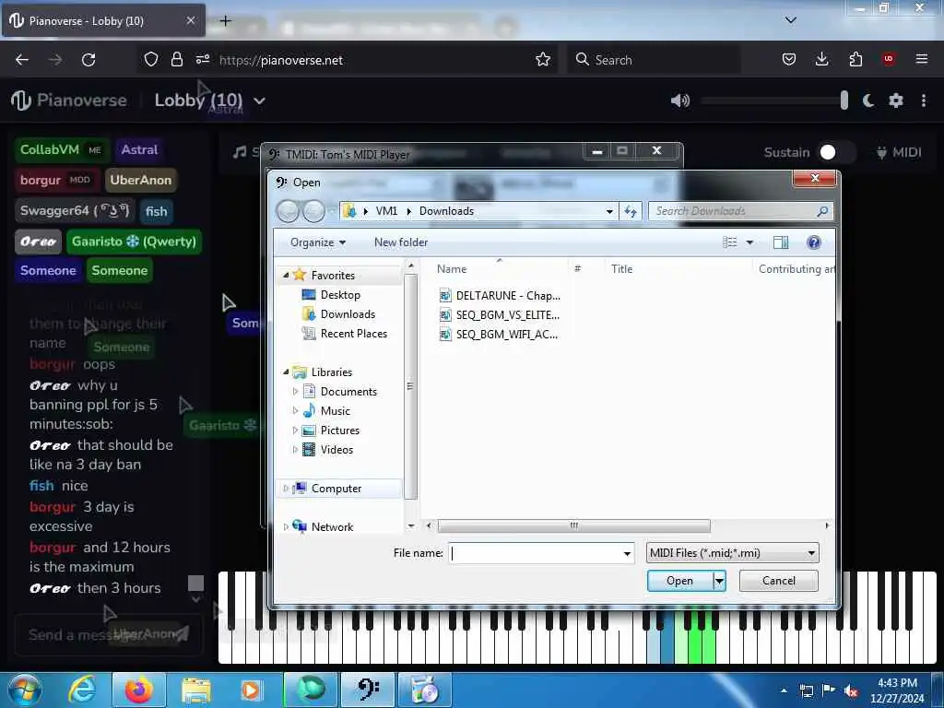Viewport: 944px width, 708px height.
Task: Collapse the Favorites tree group
Action: click(286, 275)
